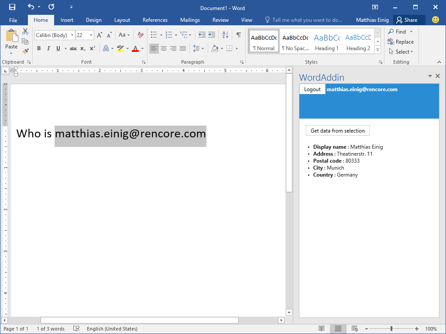Click the zoom slider handle
The height and width of the screenshot is (334, 446).
(x=391, y=329)
